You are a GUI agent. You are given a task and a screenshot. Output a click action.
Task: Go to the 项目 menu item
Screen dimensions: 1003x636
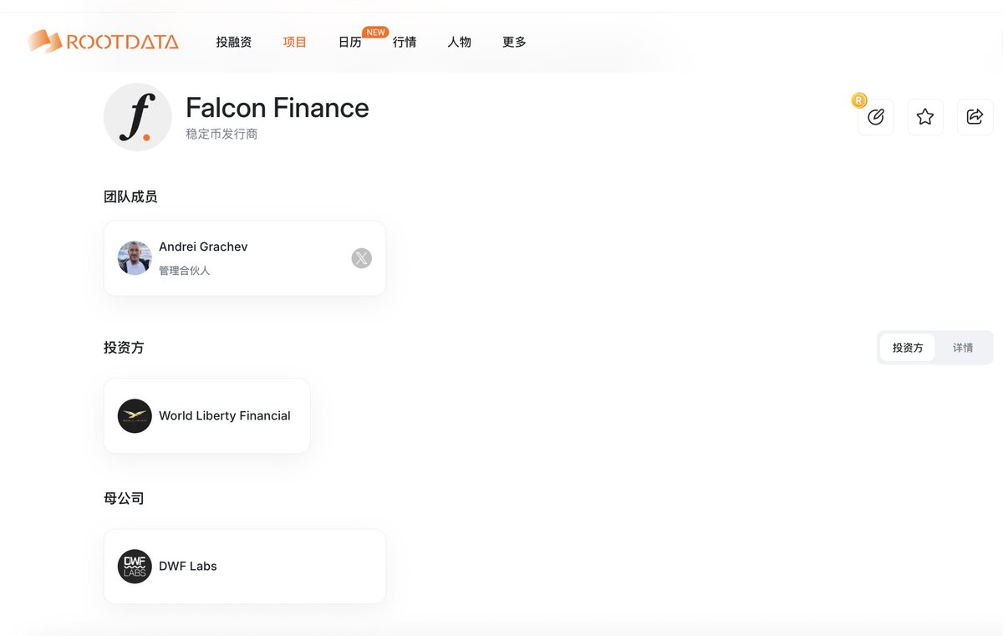[295, 42]
